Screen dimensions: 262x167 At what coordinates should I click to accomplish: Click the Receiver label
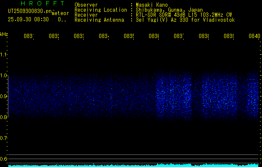tap(86, 15)
